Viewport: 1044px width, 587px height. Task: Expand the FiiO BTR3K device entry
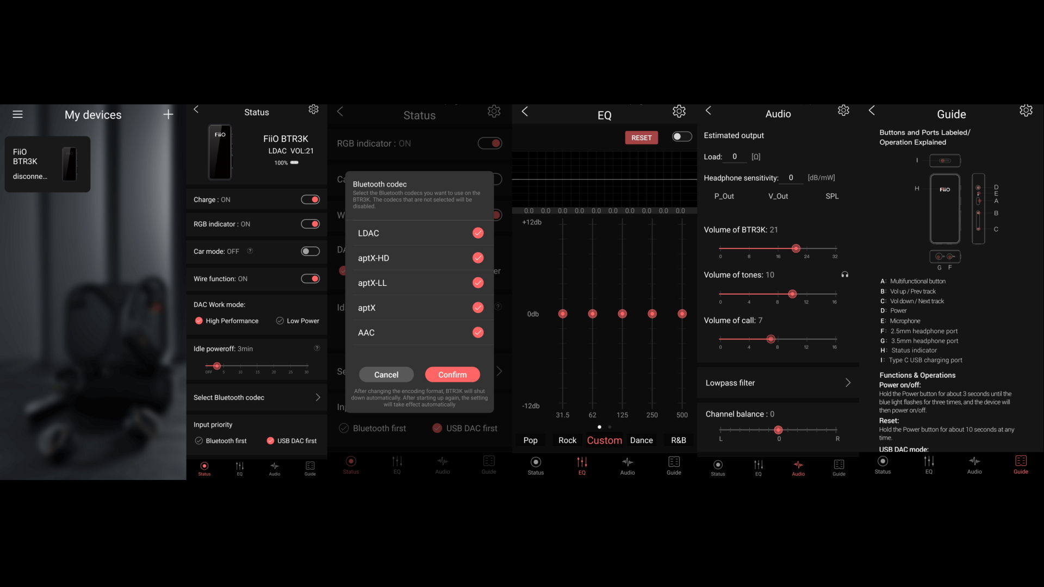click(x=47, y=163)
